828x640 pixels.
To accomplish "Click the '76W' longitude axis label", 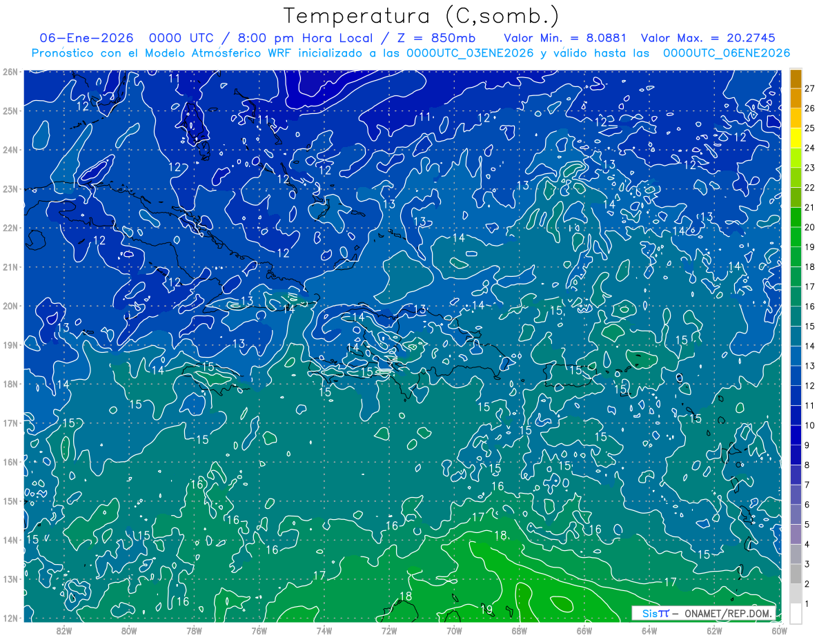I will coord(259,630).
